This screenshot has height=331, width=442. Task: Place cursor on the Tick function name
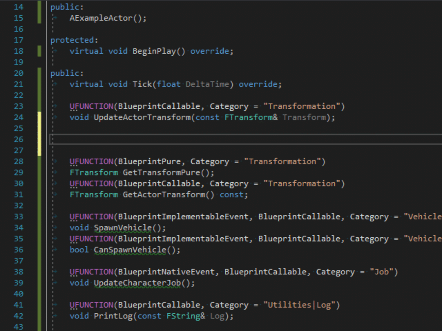click(142, 84)
